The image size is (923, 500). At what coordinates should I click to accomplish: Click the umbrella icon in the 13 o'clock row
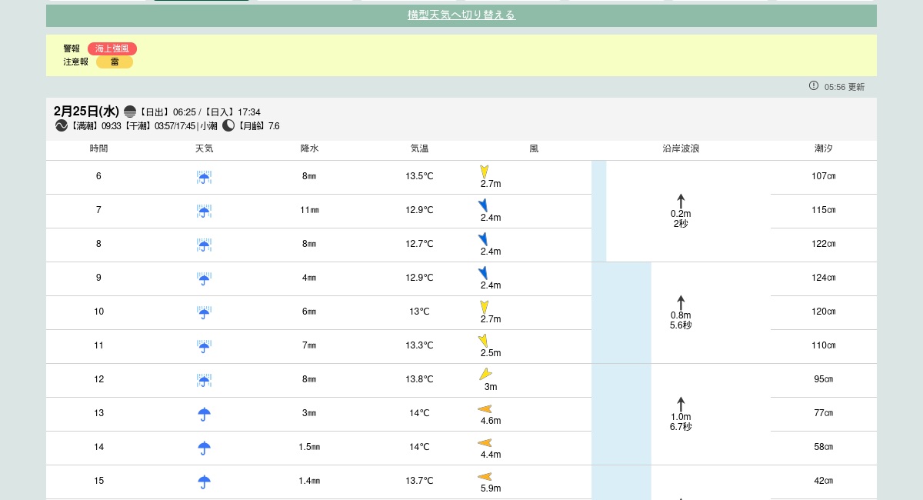click(204, 414)
